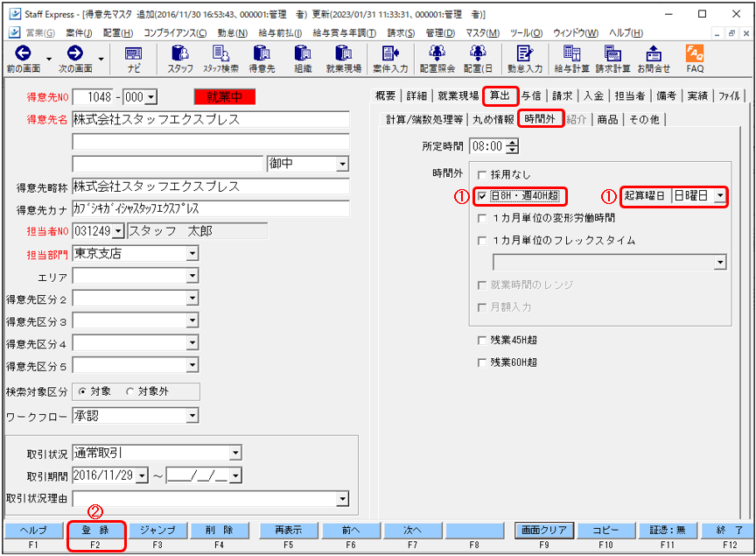Open the 丸め情報 sub-tab
Screen dimensions: 756x556
[493, 119]
